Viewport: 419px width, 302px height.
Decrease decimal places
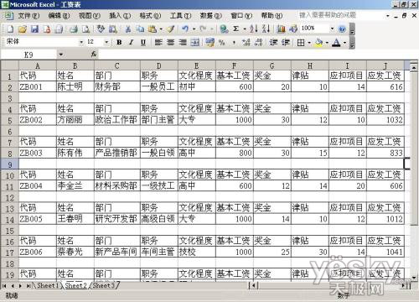tap(259, 43)
